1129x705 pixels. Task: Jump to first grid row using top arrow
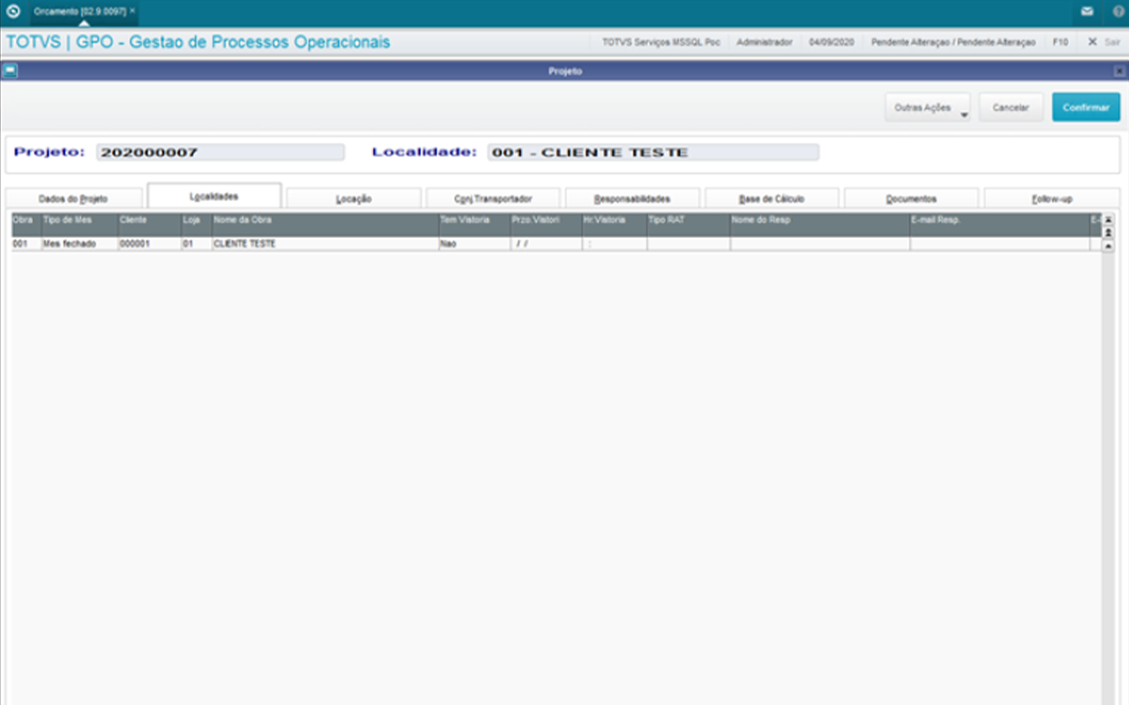click(x=1107, y=220)
